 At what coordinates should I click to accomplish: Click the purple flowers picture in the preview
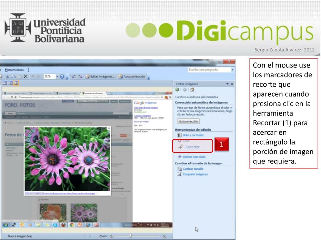pyautogui.click(x=67, y=159)
